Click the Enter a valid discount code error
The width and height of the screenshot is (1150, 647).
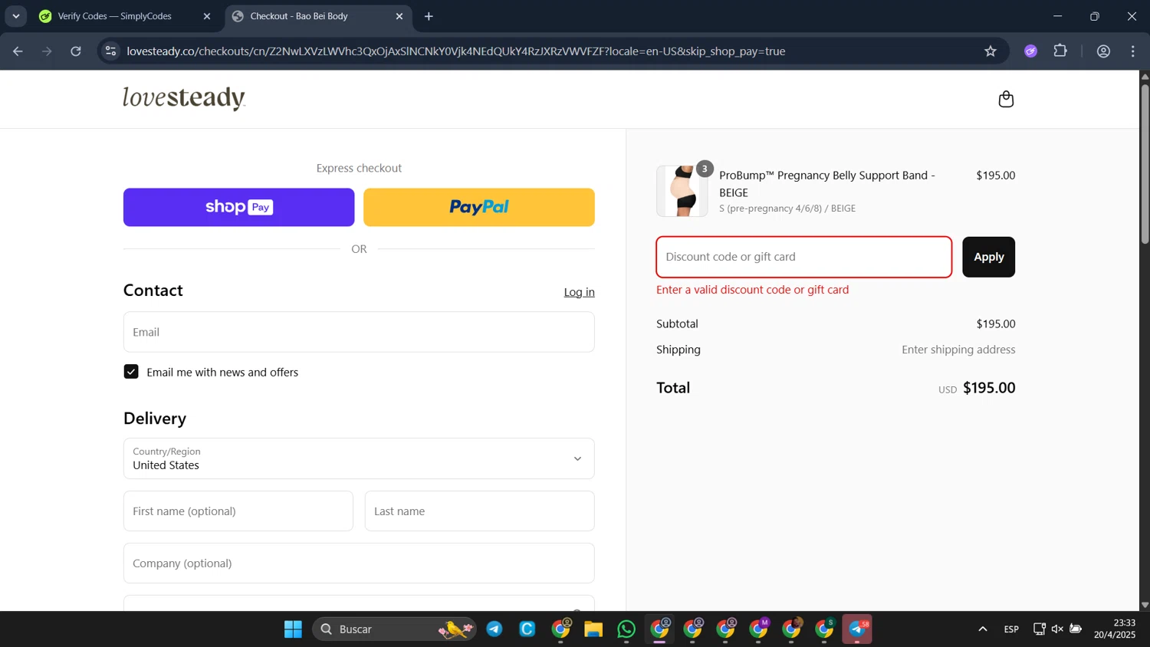(x=752, y=290)
